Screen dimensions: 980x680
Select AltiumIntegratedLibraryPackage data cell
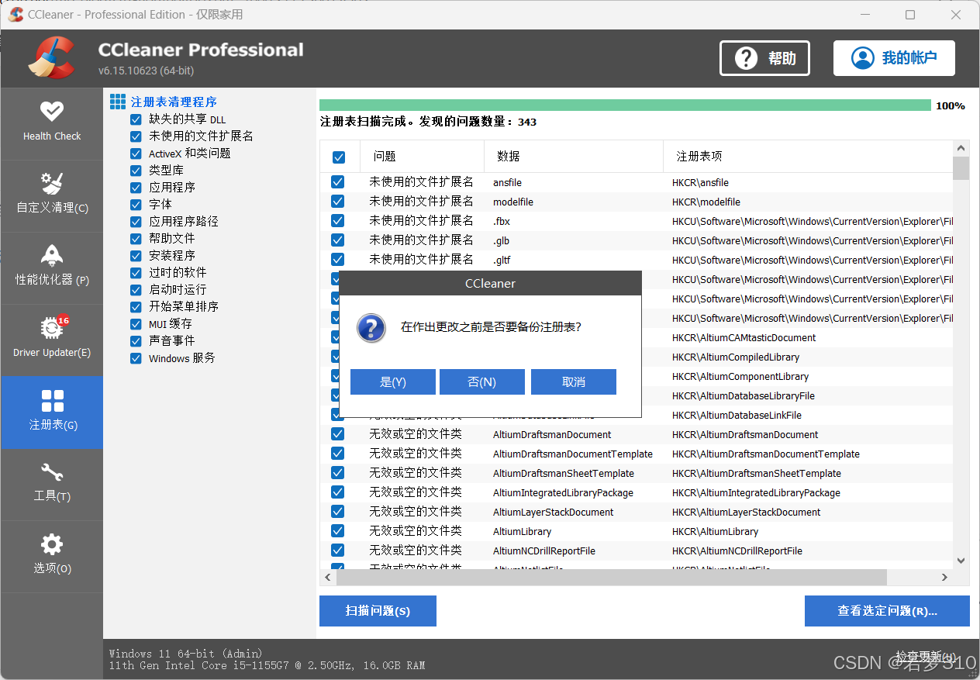(x=563, y=492)
